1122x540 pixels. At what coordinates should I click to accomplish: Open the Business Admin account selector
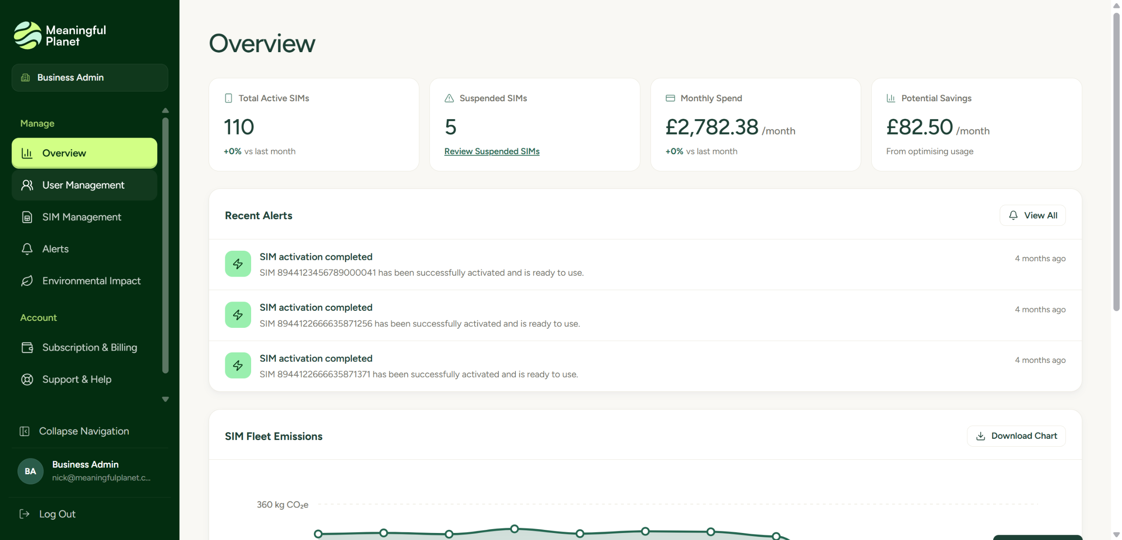(90, 78)
